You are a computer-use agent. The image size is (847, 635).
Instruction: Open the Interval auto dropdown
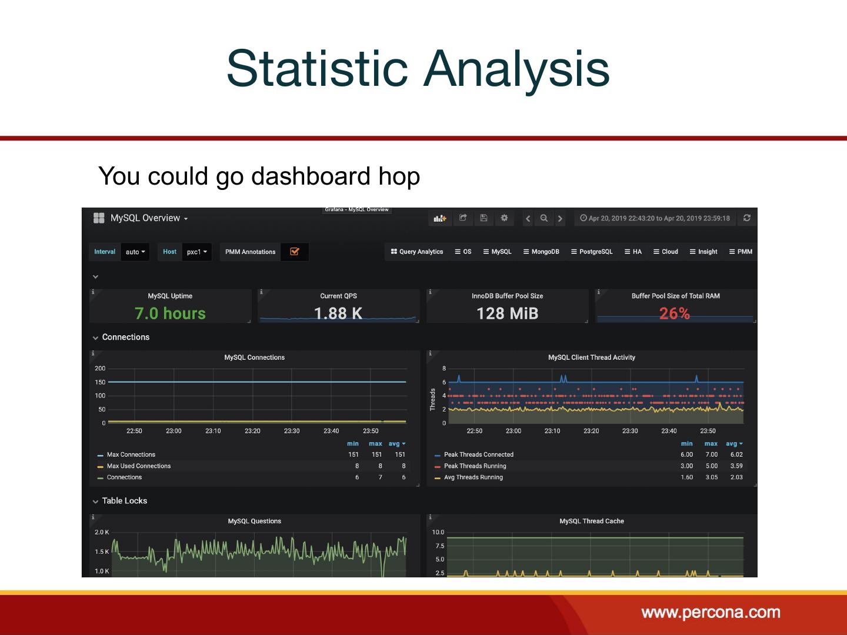pos(135,252)
